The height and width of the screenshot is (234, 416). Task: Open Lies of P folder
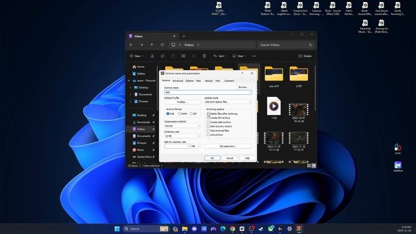pyautogui.click(x=274, y=77)
